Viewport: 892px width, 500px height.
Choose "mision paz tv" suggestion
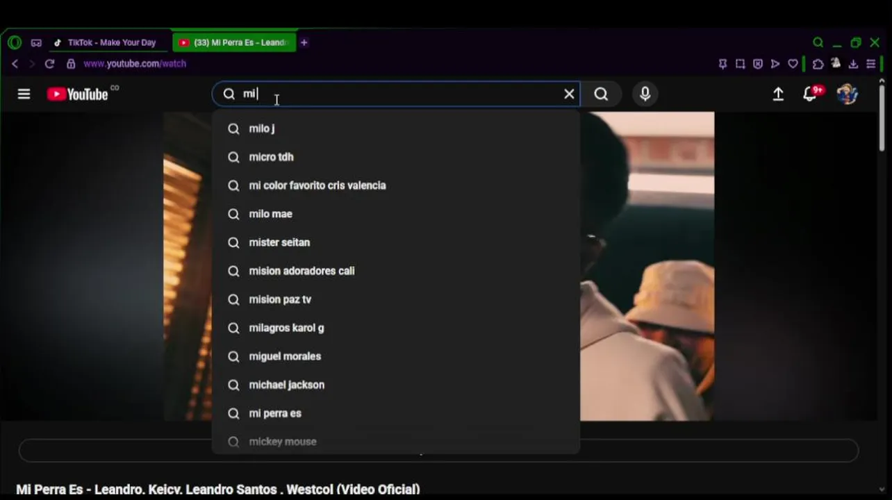[x=396, y=299]
